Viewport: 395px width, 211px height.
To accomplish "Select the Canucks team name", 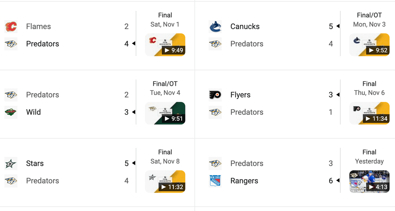I will coord(245,26).
